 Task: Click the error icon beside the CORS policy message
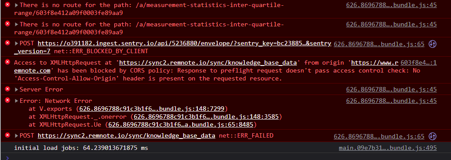coord(7,62)
